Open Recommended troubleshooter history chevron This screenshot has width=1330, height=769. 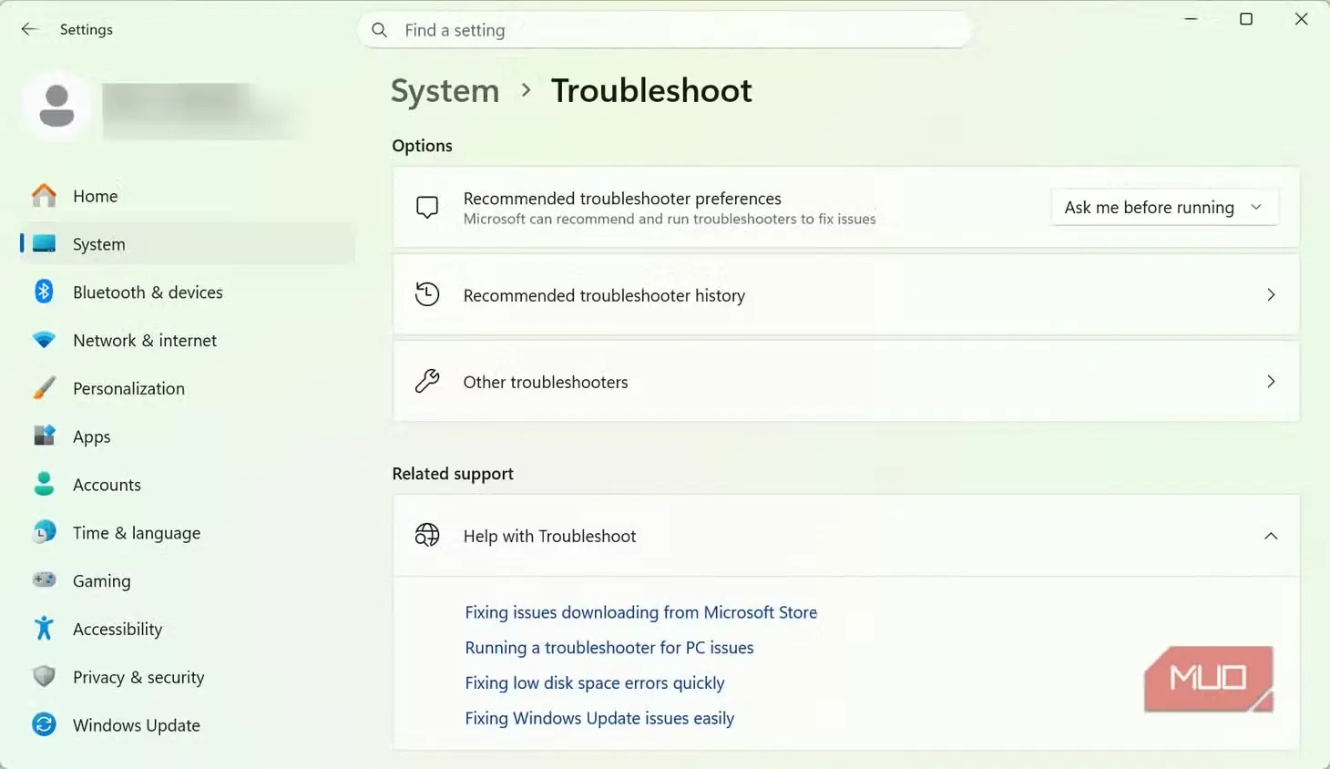coord(1271,294)
